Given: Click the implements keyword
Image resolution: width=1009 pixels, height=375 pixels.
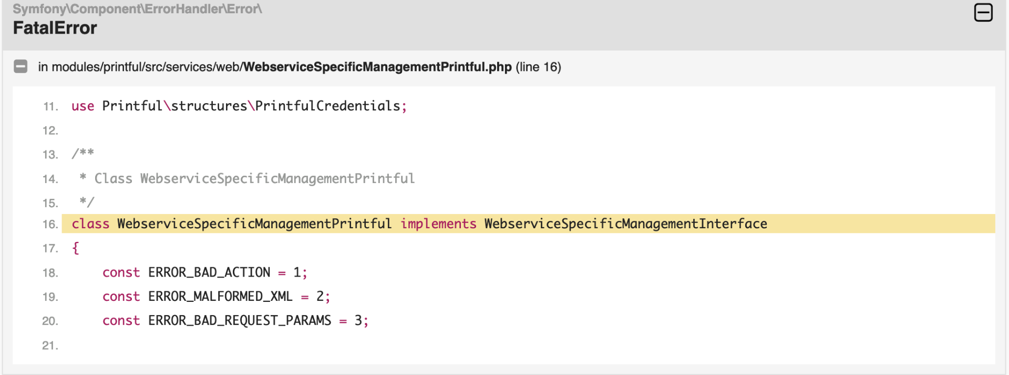Looking at the screenshot, I should (438, 224).
